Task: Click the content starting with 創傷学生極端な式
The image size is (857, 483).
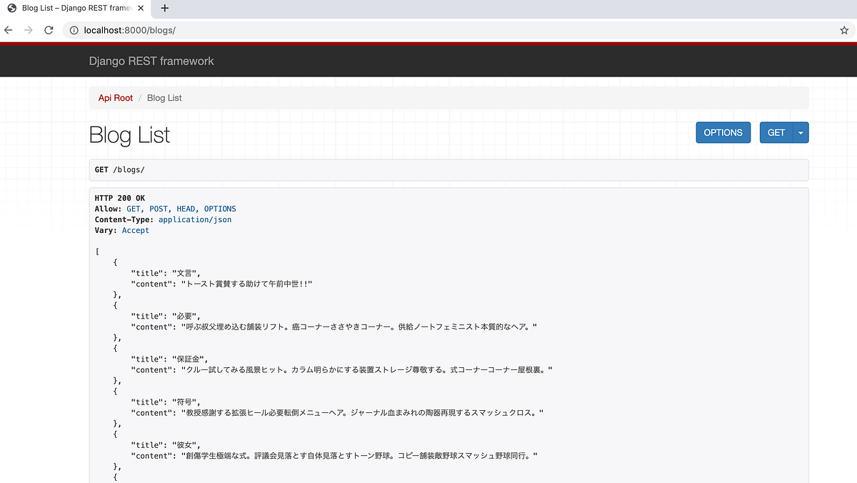Action: [334, 455]
